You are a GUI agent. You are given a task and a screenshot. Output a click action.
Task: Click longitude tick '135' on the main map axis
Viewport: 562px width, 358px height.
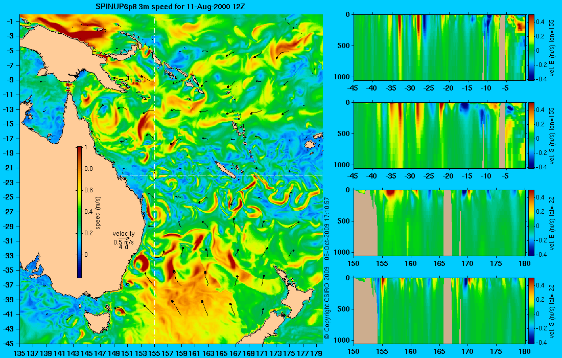pos(19,353)
